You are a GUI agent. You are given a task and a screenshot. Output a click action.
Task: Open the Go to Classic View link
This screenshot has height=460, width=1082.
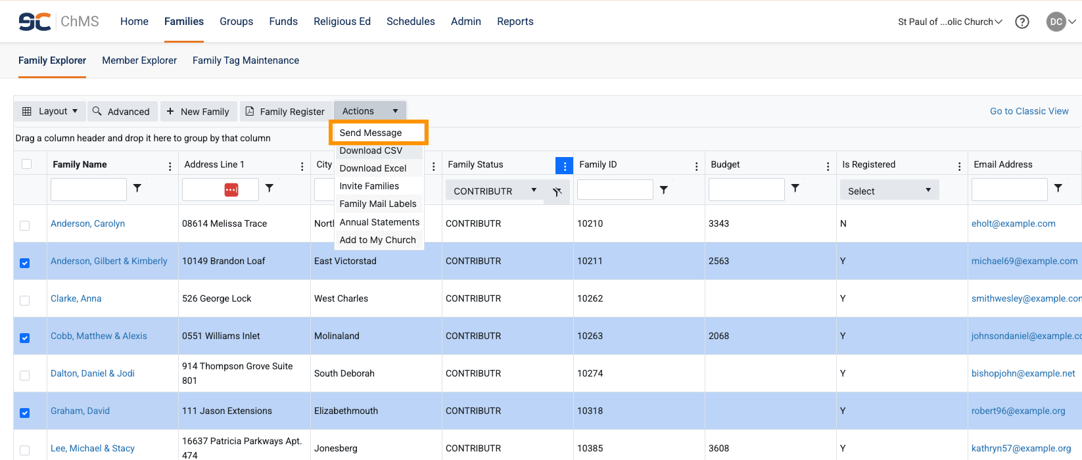coord(1029,111)
